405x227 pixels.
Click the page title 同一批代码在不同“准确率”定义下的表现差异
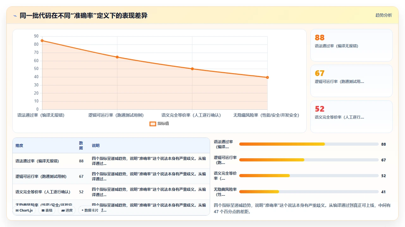click(x=84, y=15)
